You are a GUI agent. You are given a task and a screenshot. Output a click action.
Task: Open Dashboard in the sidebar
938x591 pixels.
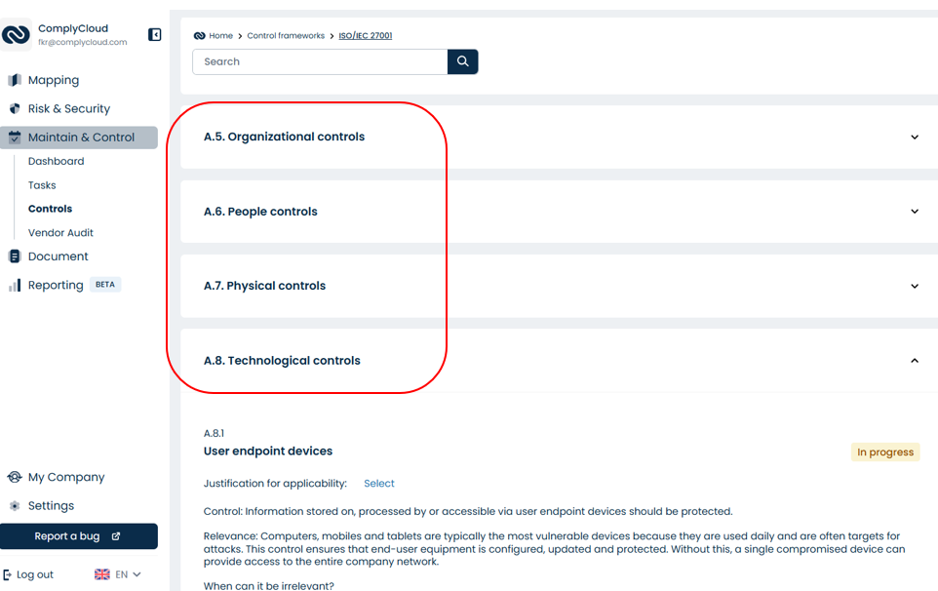(56, 161)
